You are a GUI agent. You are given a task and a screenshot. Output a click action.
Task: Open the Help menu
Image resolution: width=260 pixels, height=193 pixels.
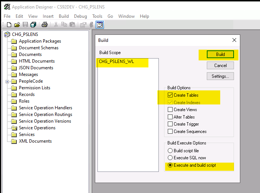coord(144,16)
